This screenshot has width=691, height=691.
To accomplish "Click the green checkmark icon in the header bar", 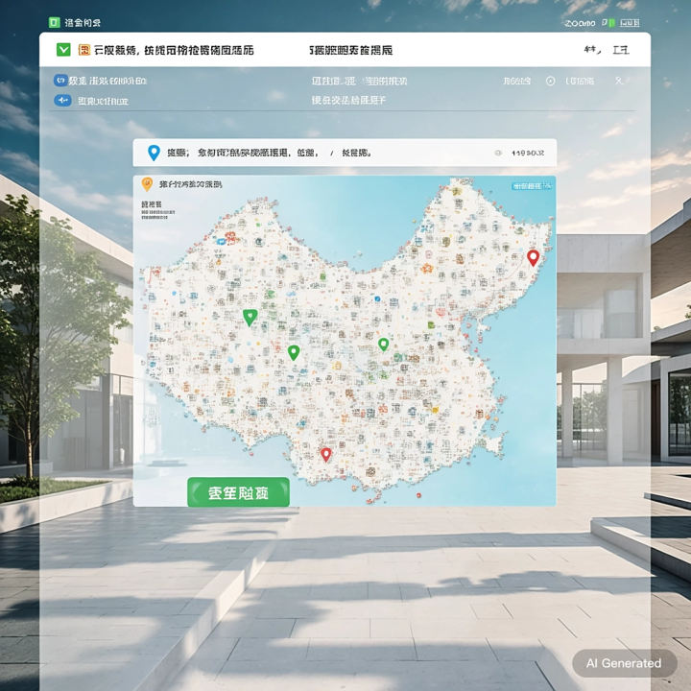I will 63,50.
